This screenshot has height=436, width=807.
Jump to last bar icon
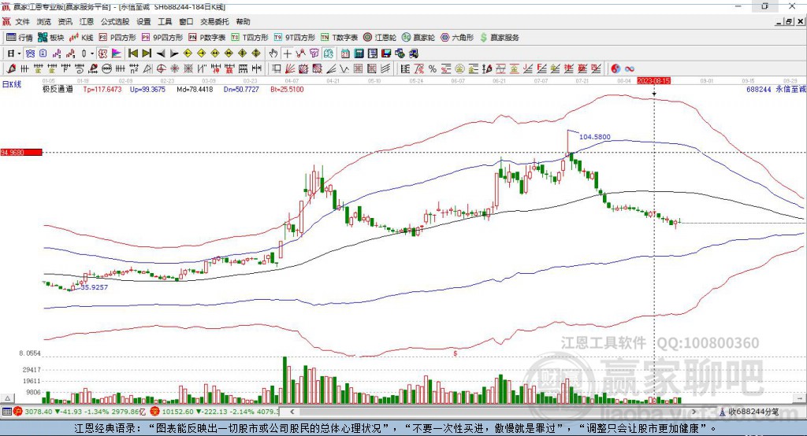point(147,54)
